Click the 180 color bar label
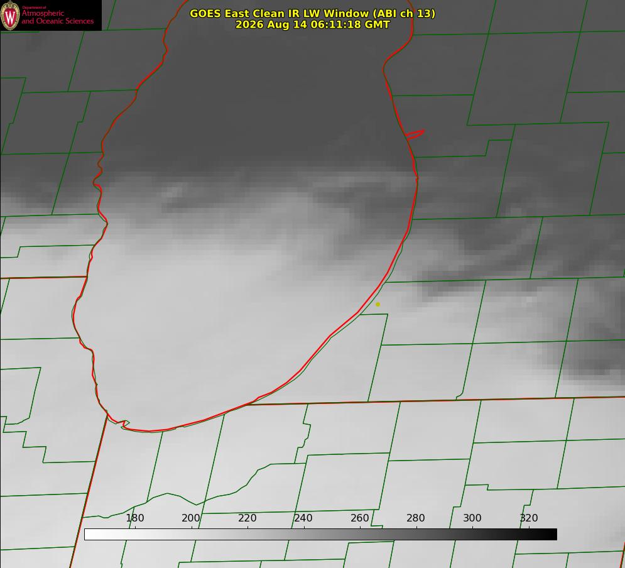This screenshot has width=625, height=568. [x=134, y=518]
